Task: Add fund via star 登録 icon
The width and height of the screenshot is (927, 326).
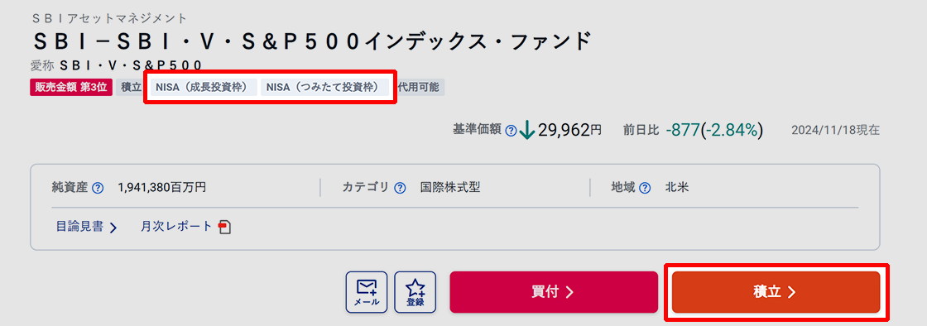Action: coord(415,292)
